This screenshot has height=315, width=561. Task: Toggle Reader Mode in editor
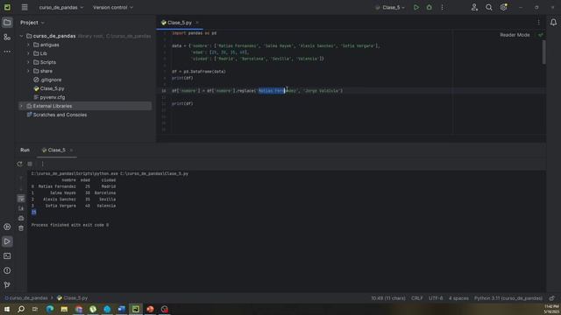click(515, 35)
